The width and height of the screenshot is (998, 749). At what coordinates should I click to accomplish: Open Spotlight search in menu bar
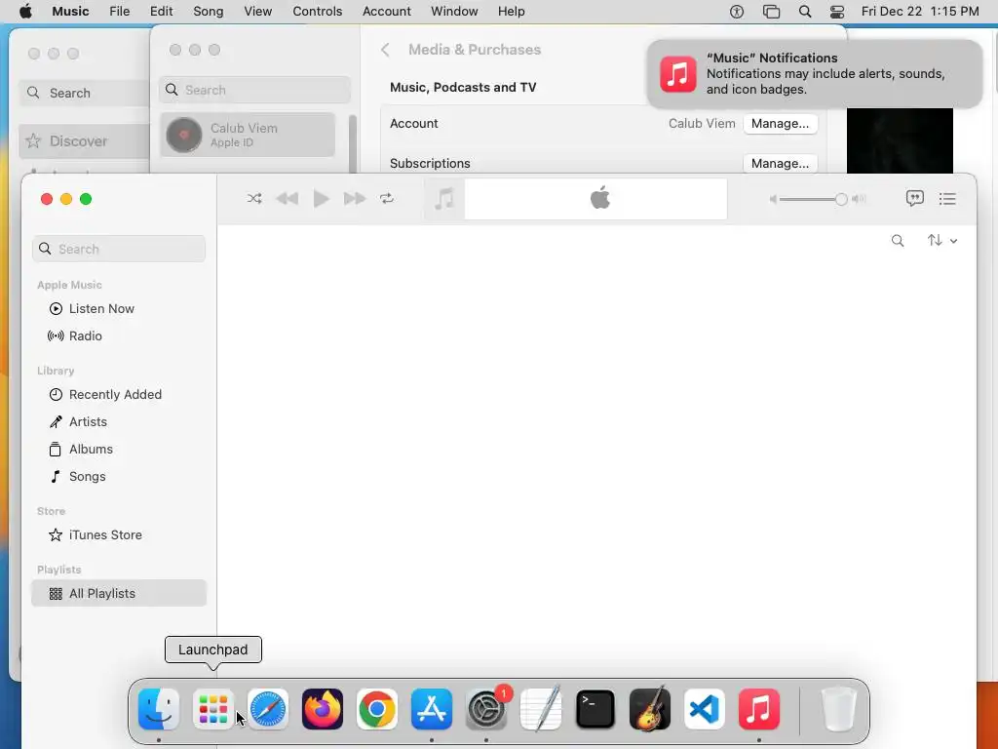805,12
